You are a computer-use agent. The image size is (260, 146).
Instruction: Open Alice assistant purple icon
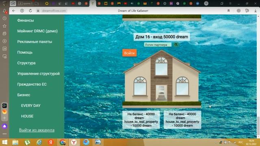(x=4, y=126)
